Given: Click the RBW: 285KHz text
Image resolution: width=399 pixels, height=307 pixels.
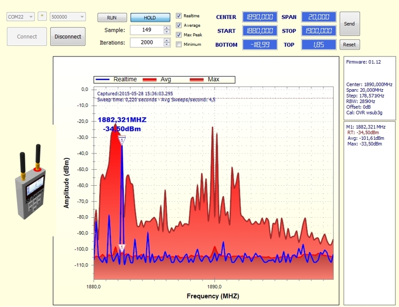Looking at the screenshot, I should [x=360, y=101].
